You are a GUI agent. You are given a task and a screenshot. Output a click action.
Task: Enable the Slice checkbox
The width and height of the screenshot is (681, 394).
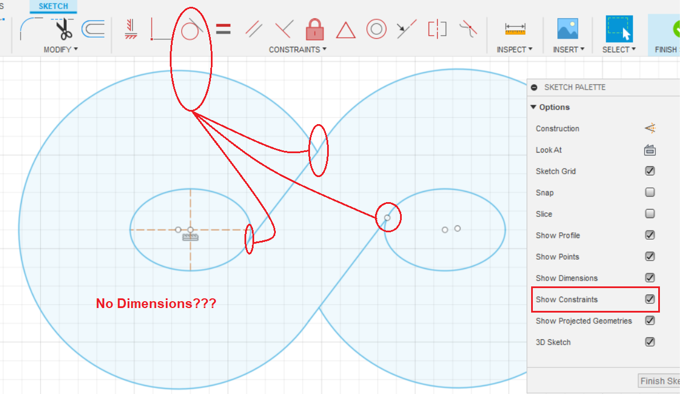(650, 214)
